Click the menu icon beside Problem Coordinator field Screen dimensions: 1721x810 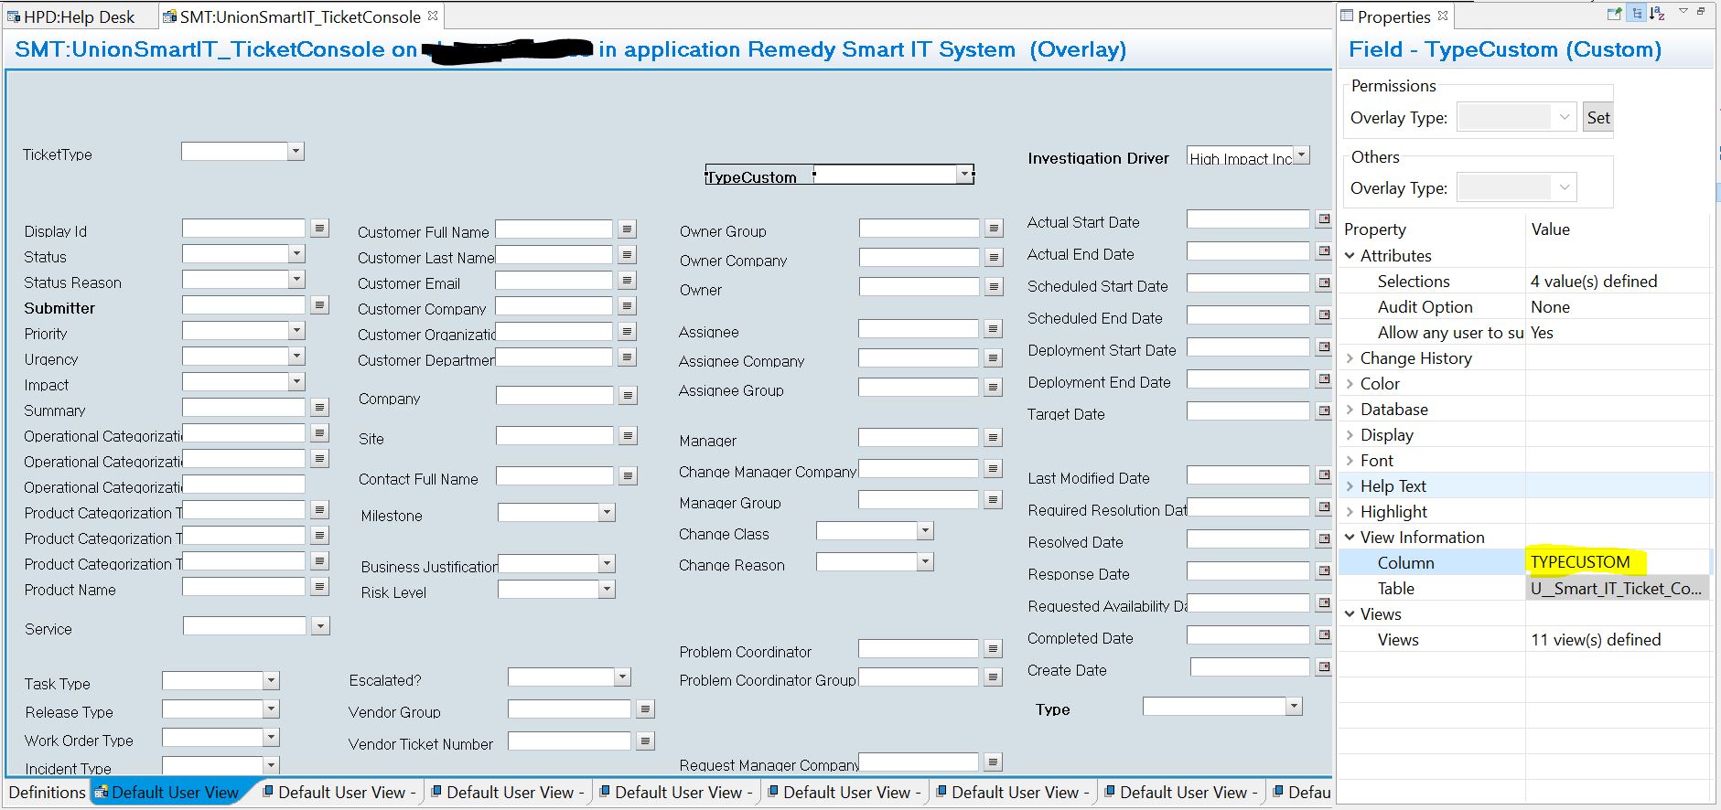click(x=993, y=649)
